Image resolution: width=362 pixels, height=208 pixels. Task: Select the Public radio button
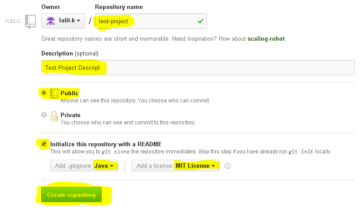tap(44, 93)
